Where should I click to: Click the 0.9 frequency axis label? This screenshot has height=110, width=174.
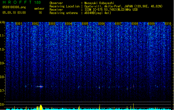tap(2, 63)
